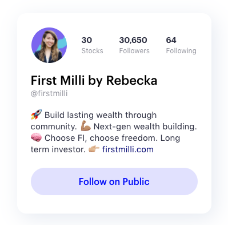
Task: Click the 'Choose FI, choose freedom' text
Action: 101,138
